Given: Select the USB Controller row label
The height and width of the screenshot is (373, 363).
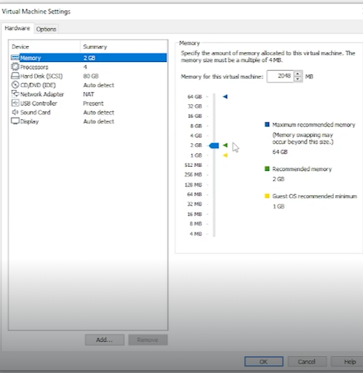Looking at the screenshot, I should [39, 103].
